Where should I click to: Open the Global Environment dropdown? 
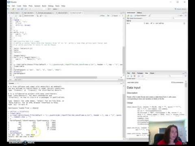point(135,18)
